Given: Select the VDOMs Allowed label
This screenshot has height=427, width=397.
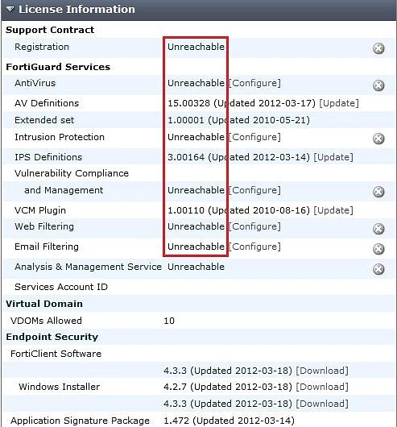Looking at the screenshot, I should [46, 321].
